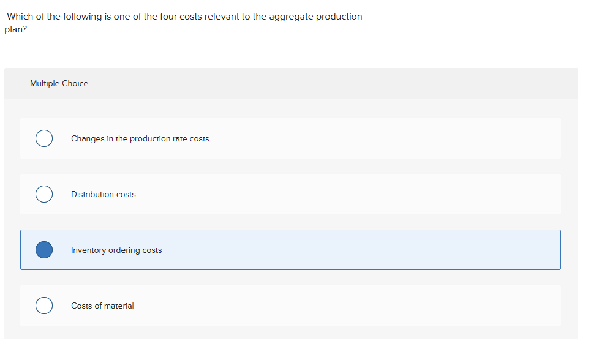Click the 'Multiple Choice' heading label

[x=59, y=84]
